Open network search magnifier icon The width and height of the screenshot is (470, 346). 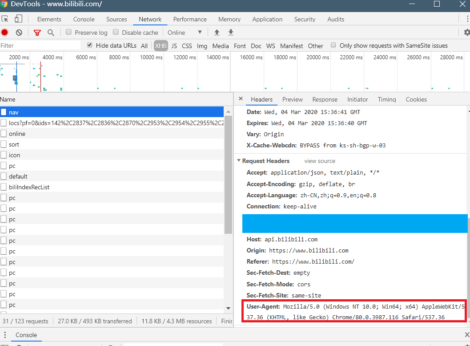click(51, 33)
